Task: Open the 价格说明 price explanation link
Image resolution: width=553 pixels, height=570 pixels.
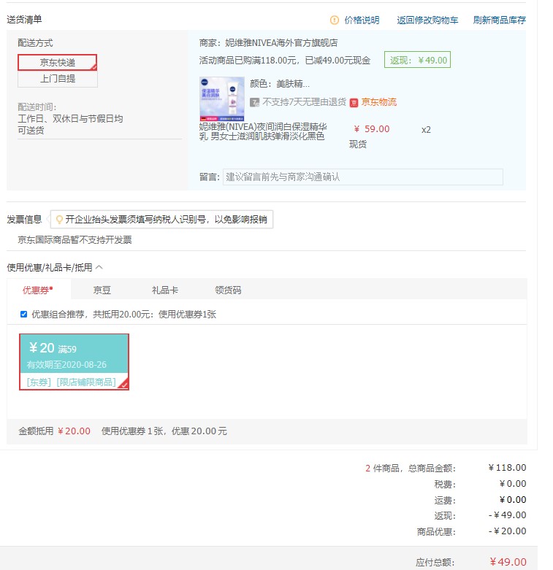Action: click(362, 20)
